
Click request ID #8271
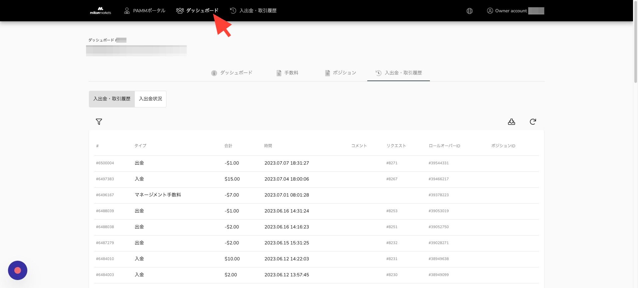click(392, 163)
